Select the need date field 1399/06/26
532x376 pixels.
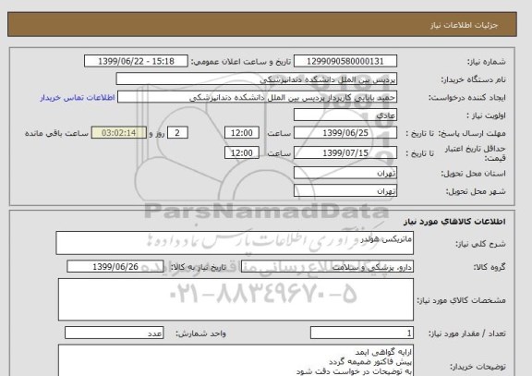(x=115, y=266)
